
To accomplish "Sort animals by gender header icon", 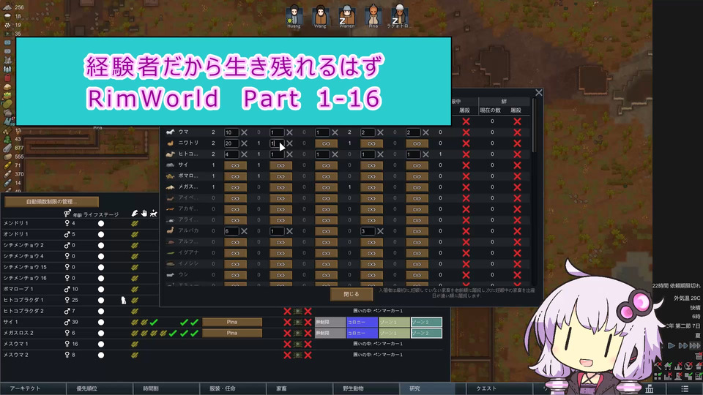I will [x=67, y=213].
